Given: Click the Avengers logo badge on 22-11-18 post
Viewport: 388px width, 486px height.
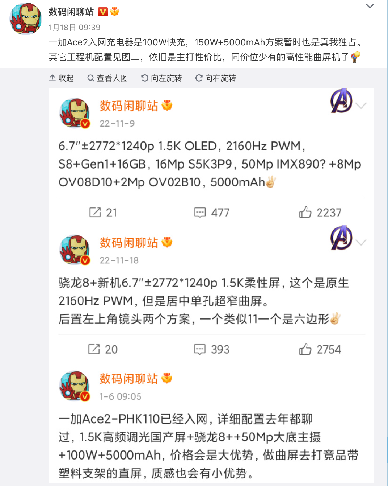Looking at the screenshot, I should [x=341, y=238].
